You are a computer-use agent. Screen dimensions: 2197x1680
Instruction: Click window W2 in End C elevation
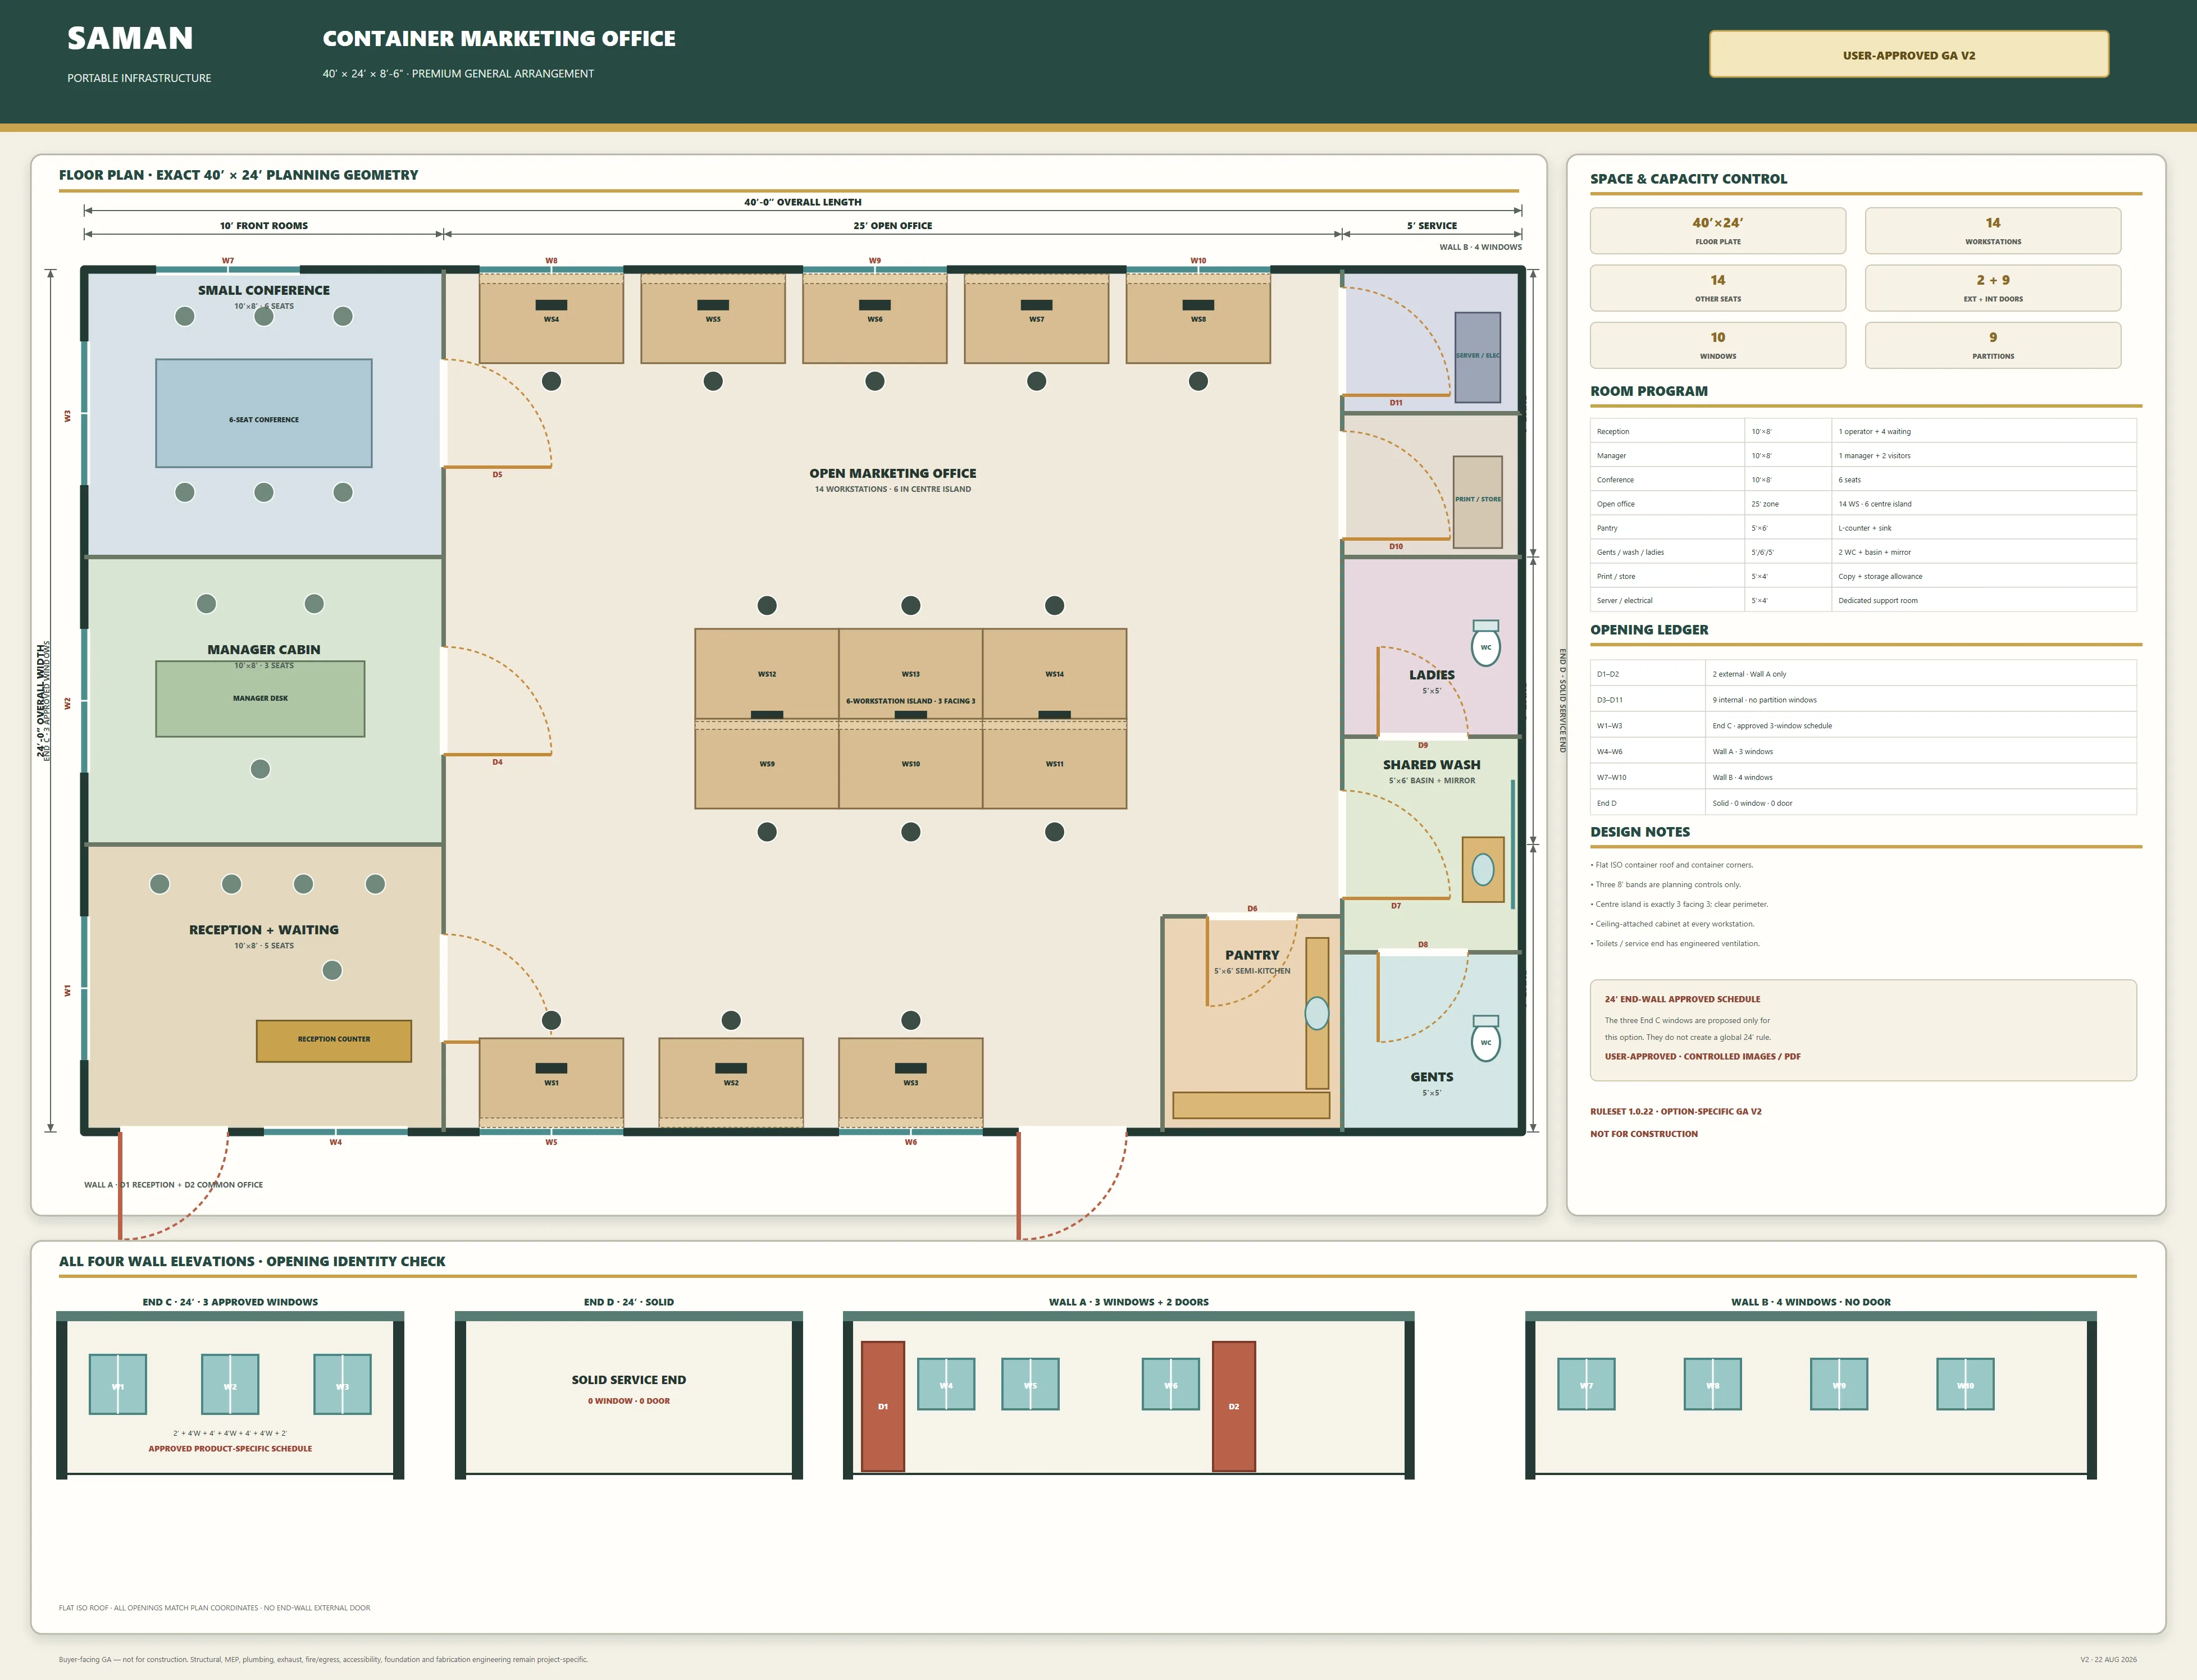tap(230, 1385)
